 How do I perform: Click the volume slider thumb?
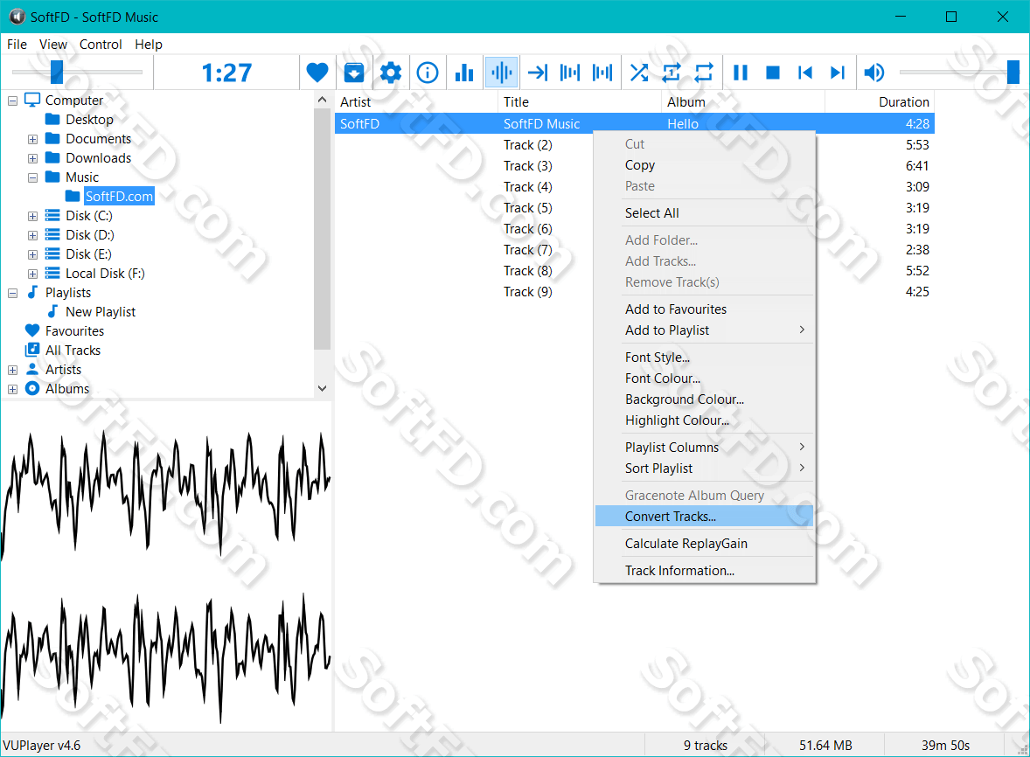tap(1013, 73)
